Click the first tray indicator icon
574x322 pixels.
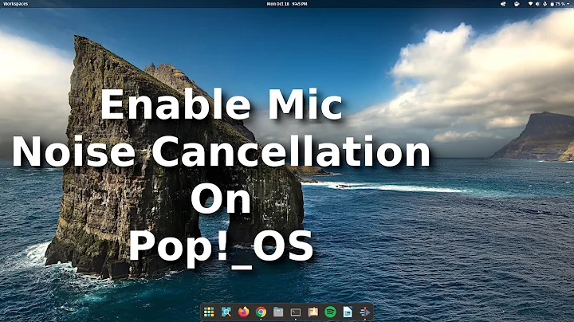tap(503, 4)
